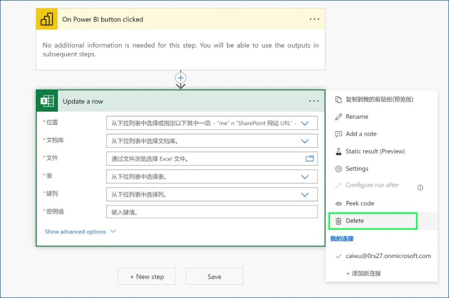The width and height of the screenshot is (449, 298).
Task: Open the 位置 dropdown
Action: [212, 122]
